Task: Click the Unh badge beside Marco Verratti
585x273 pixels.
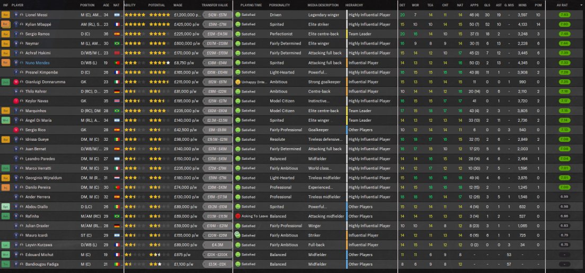Action: point(6,168)
